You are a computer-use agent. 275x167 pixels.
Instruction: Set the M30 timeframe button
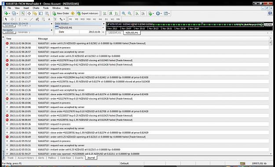point(88,19)
